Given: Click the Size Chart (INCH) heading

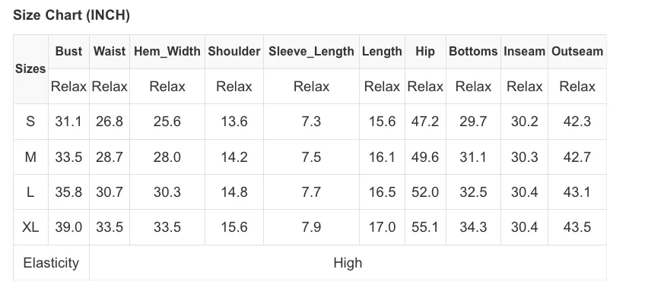Looking at the screenshot, I should click(x=71, y=15).
